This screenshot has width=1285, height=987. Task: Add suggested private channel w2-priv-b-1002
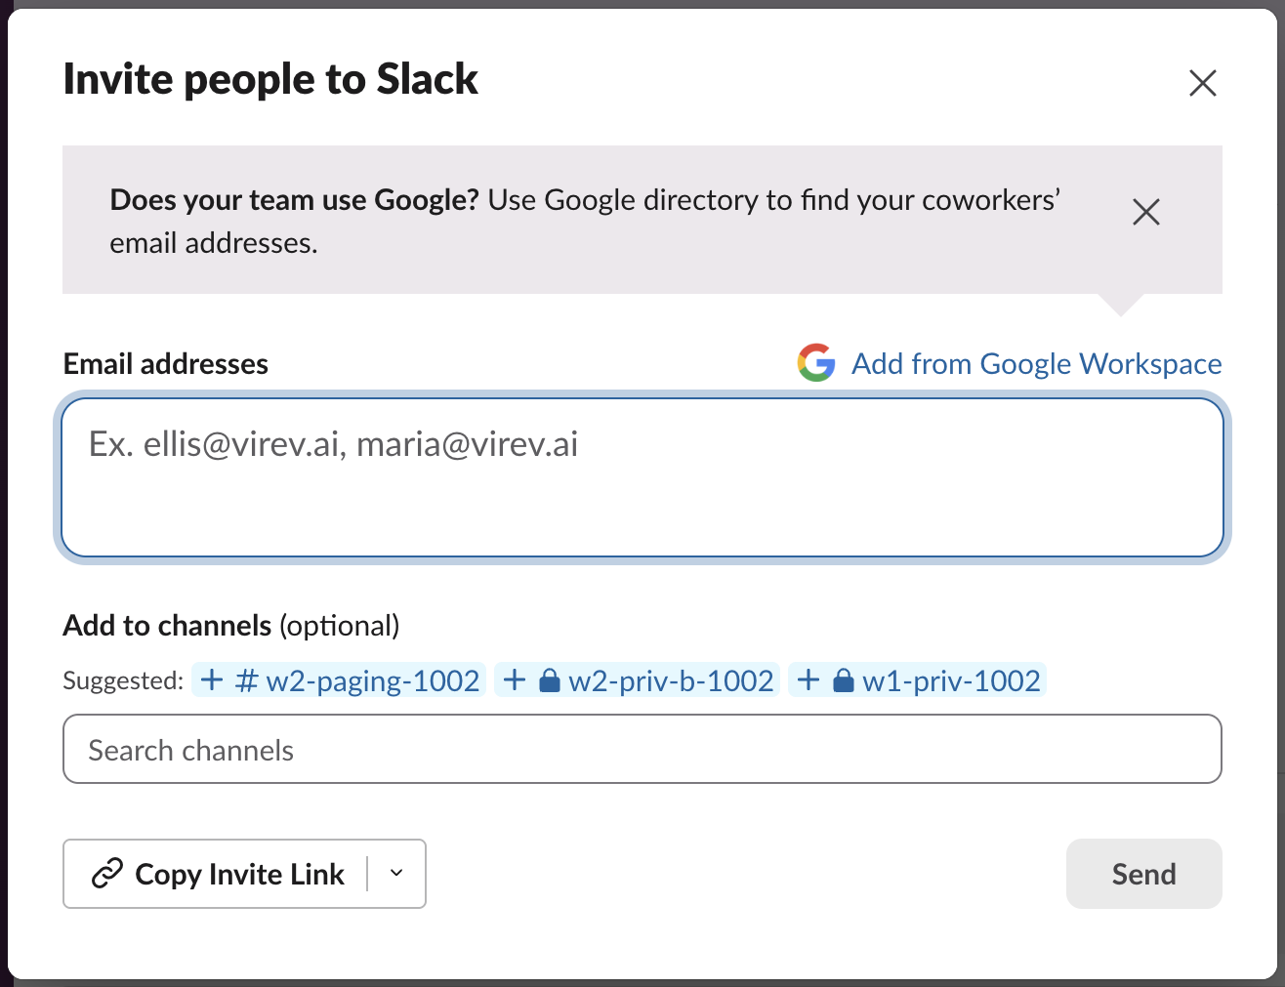[638, 680]
